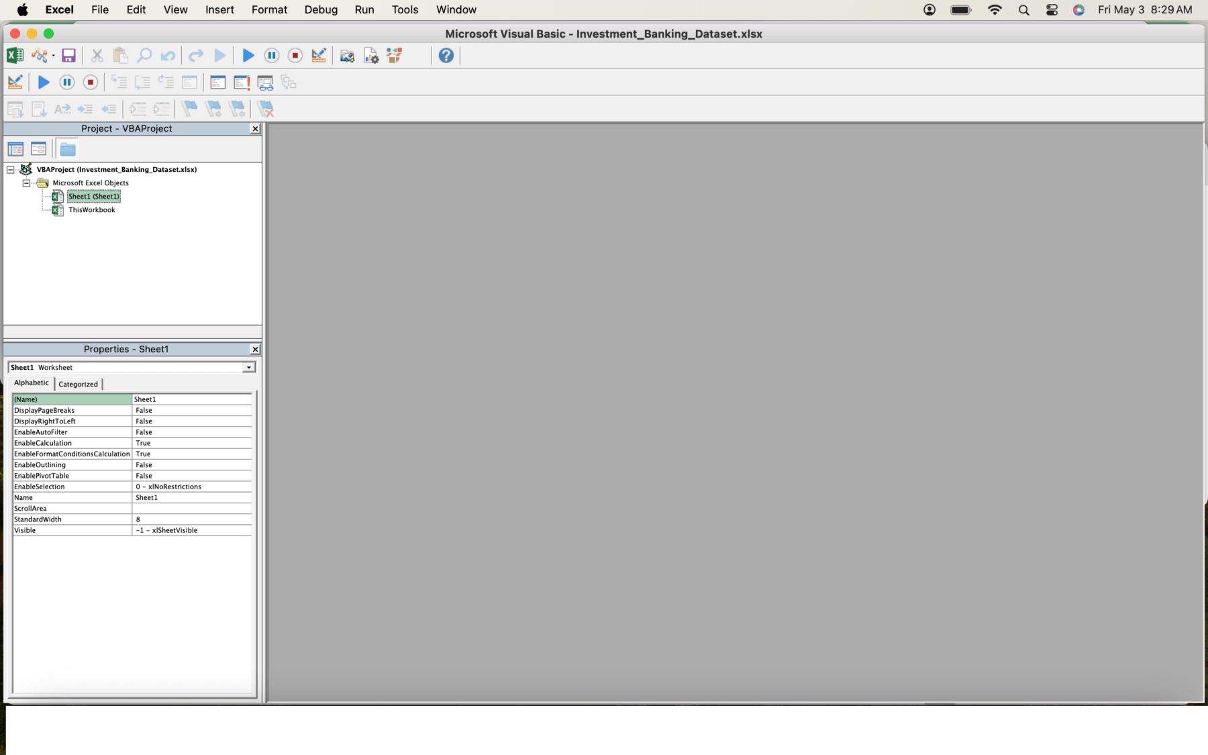Open the Debug menu
Screen dimensions: 1208x755
click(321, 10)
